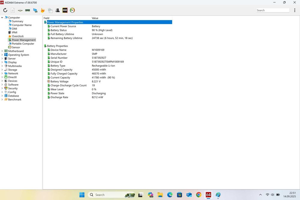
Task: Select the Battery Properties group row
Action: 108,46
